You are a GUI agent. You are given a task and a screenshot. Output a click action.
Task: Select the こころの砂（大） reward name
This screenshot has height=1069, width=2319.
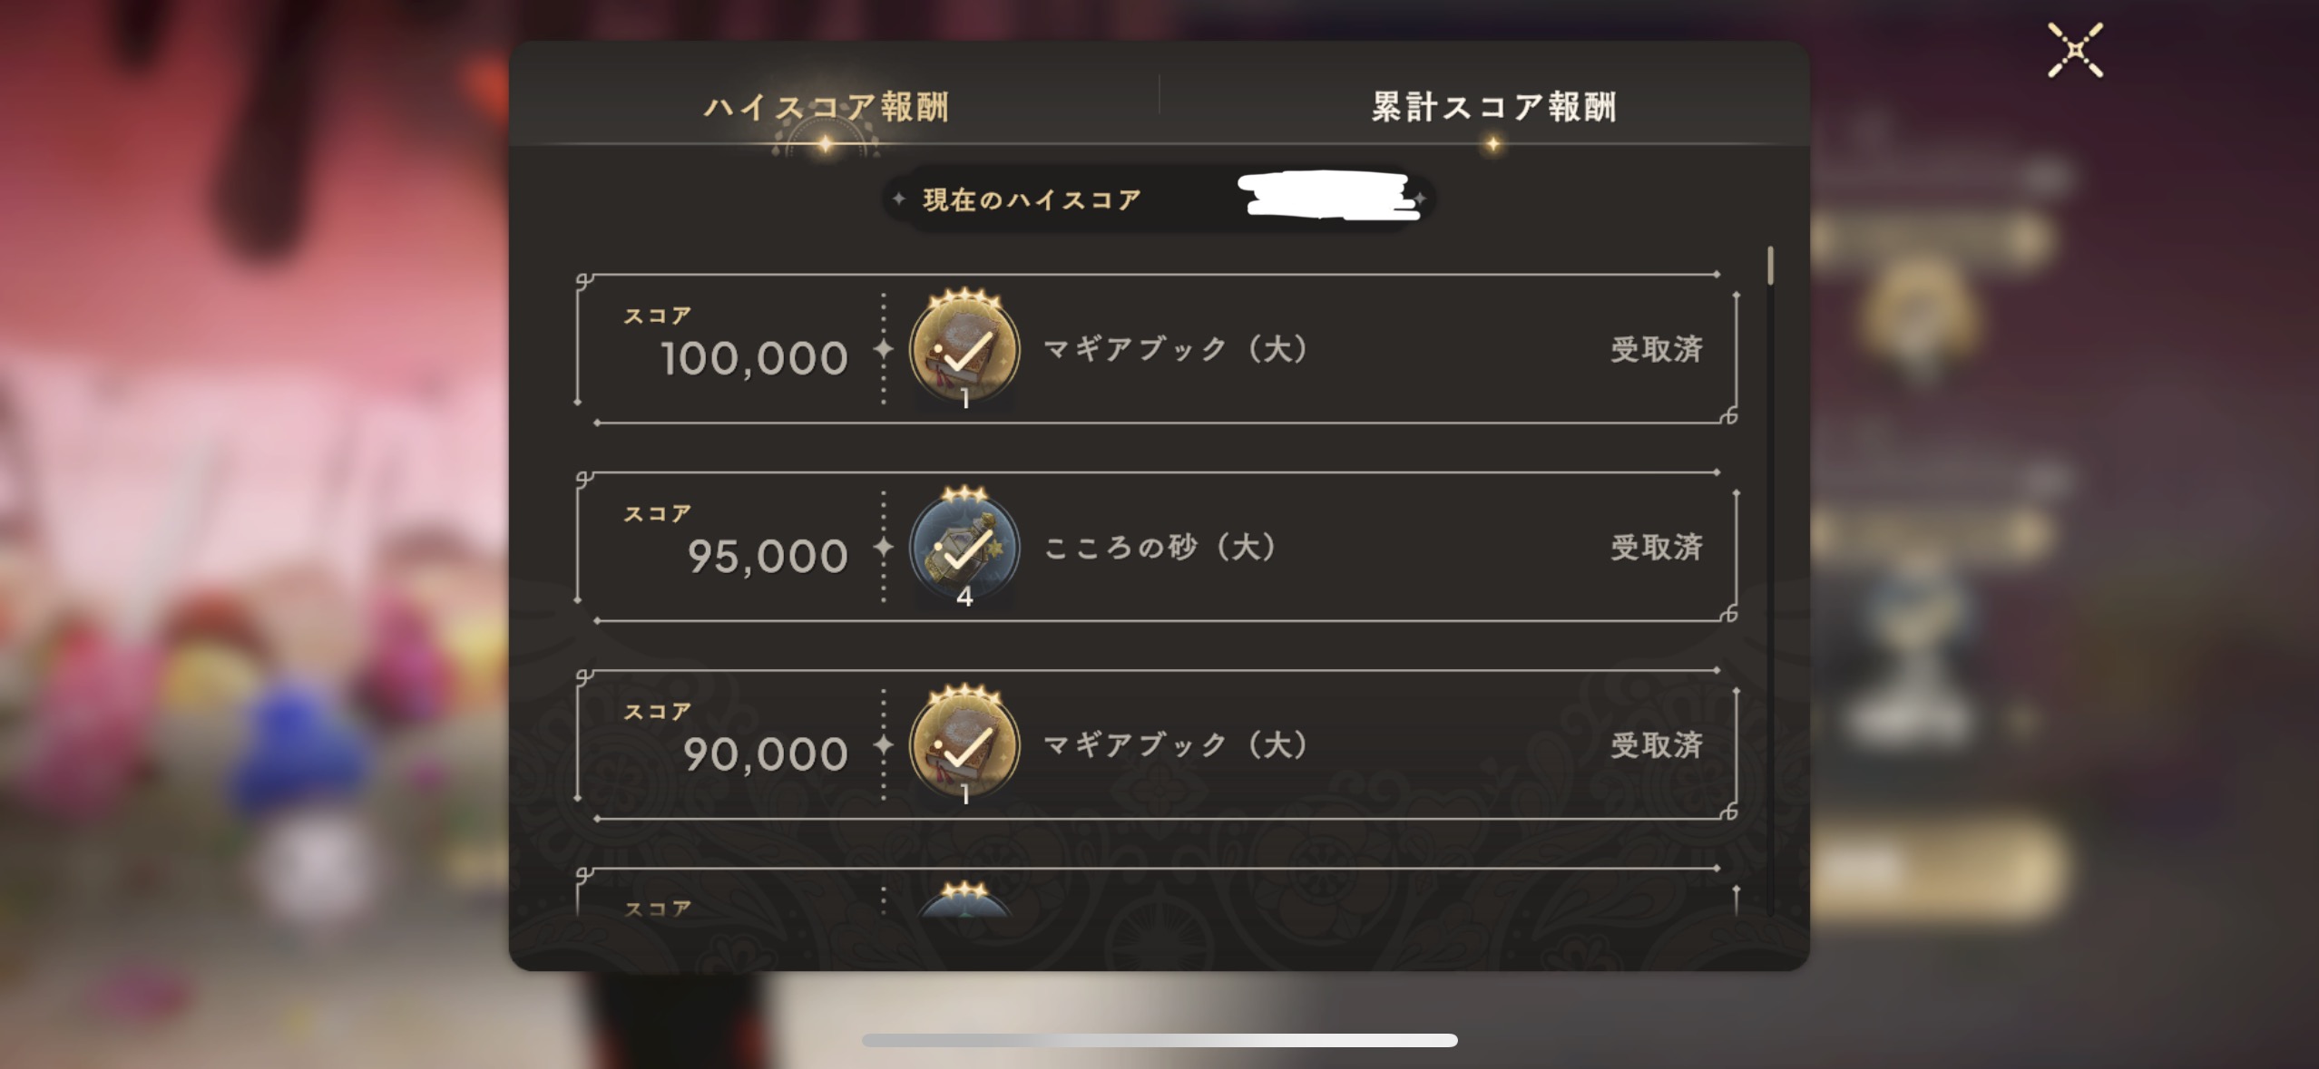[x=1161, y=547]
